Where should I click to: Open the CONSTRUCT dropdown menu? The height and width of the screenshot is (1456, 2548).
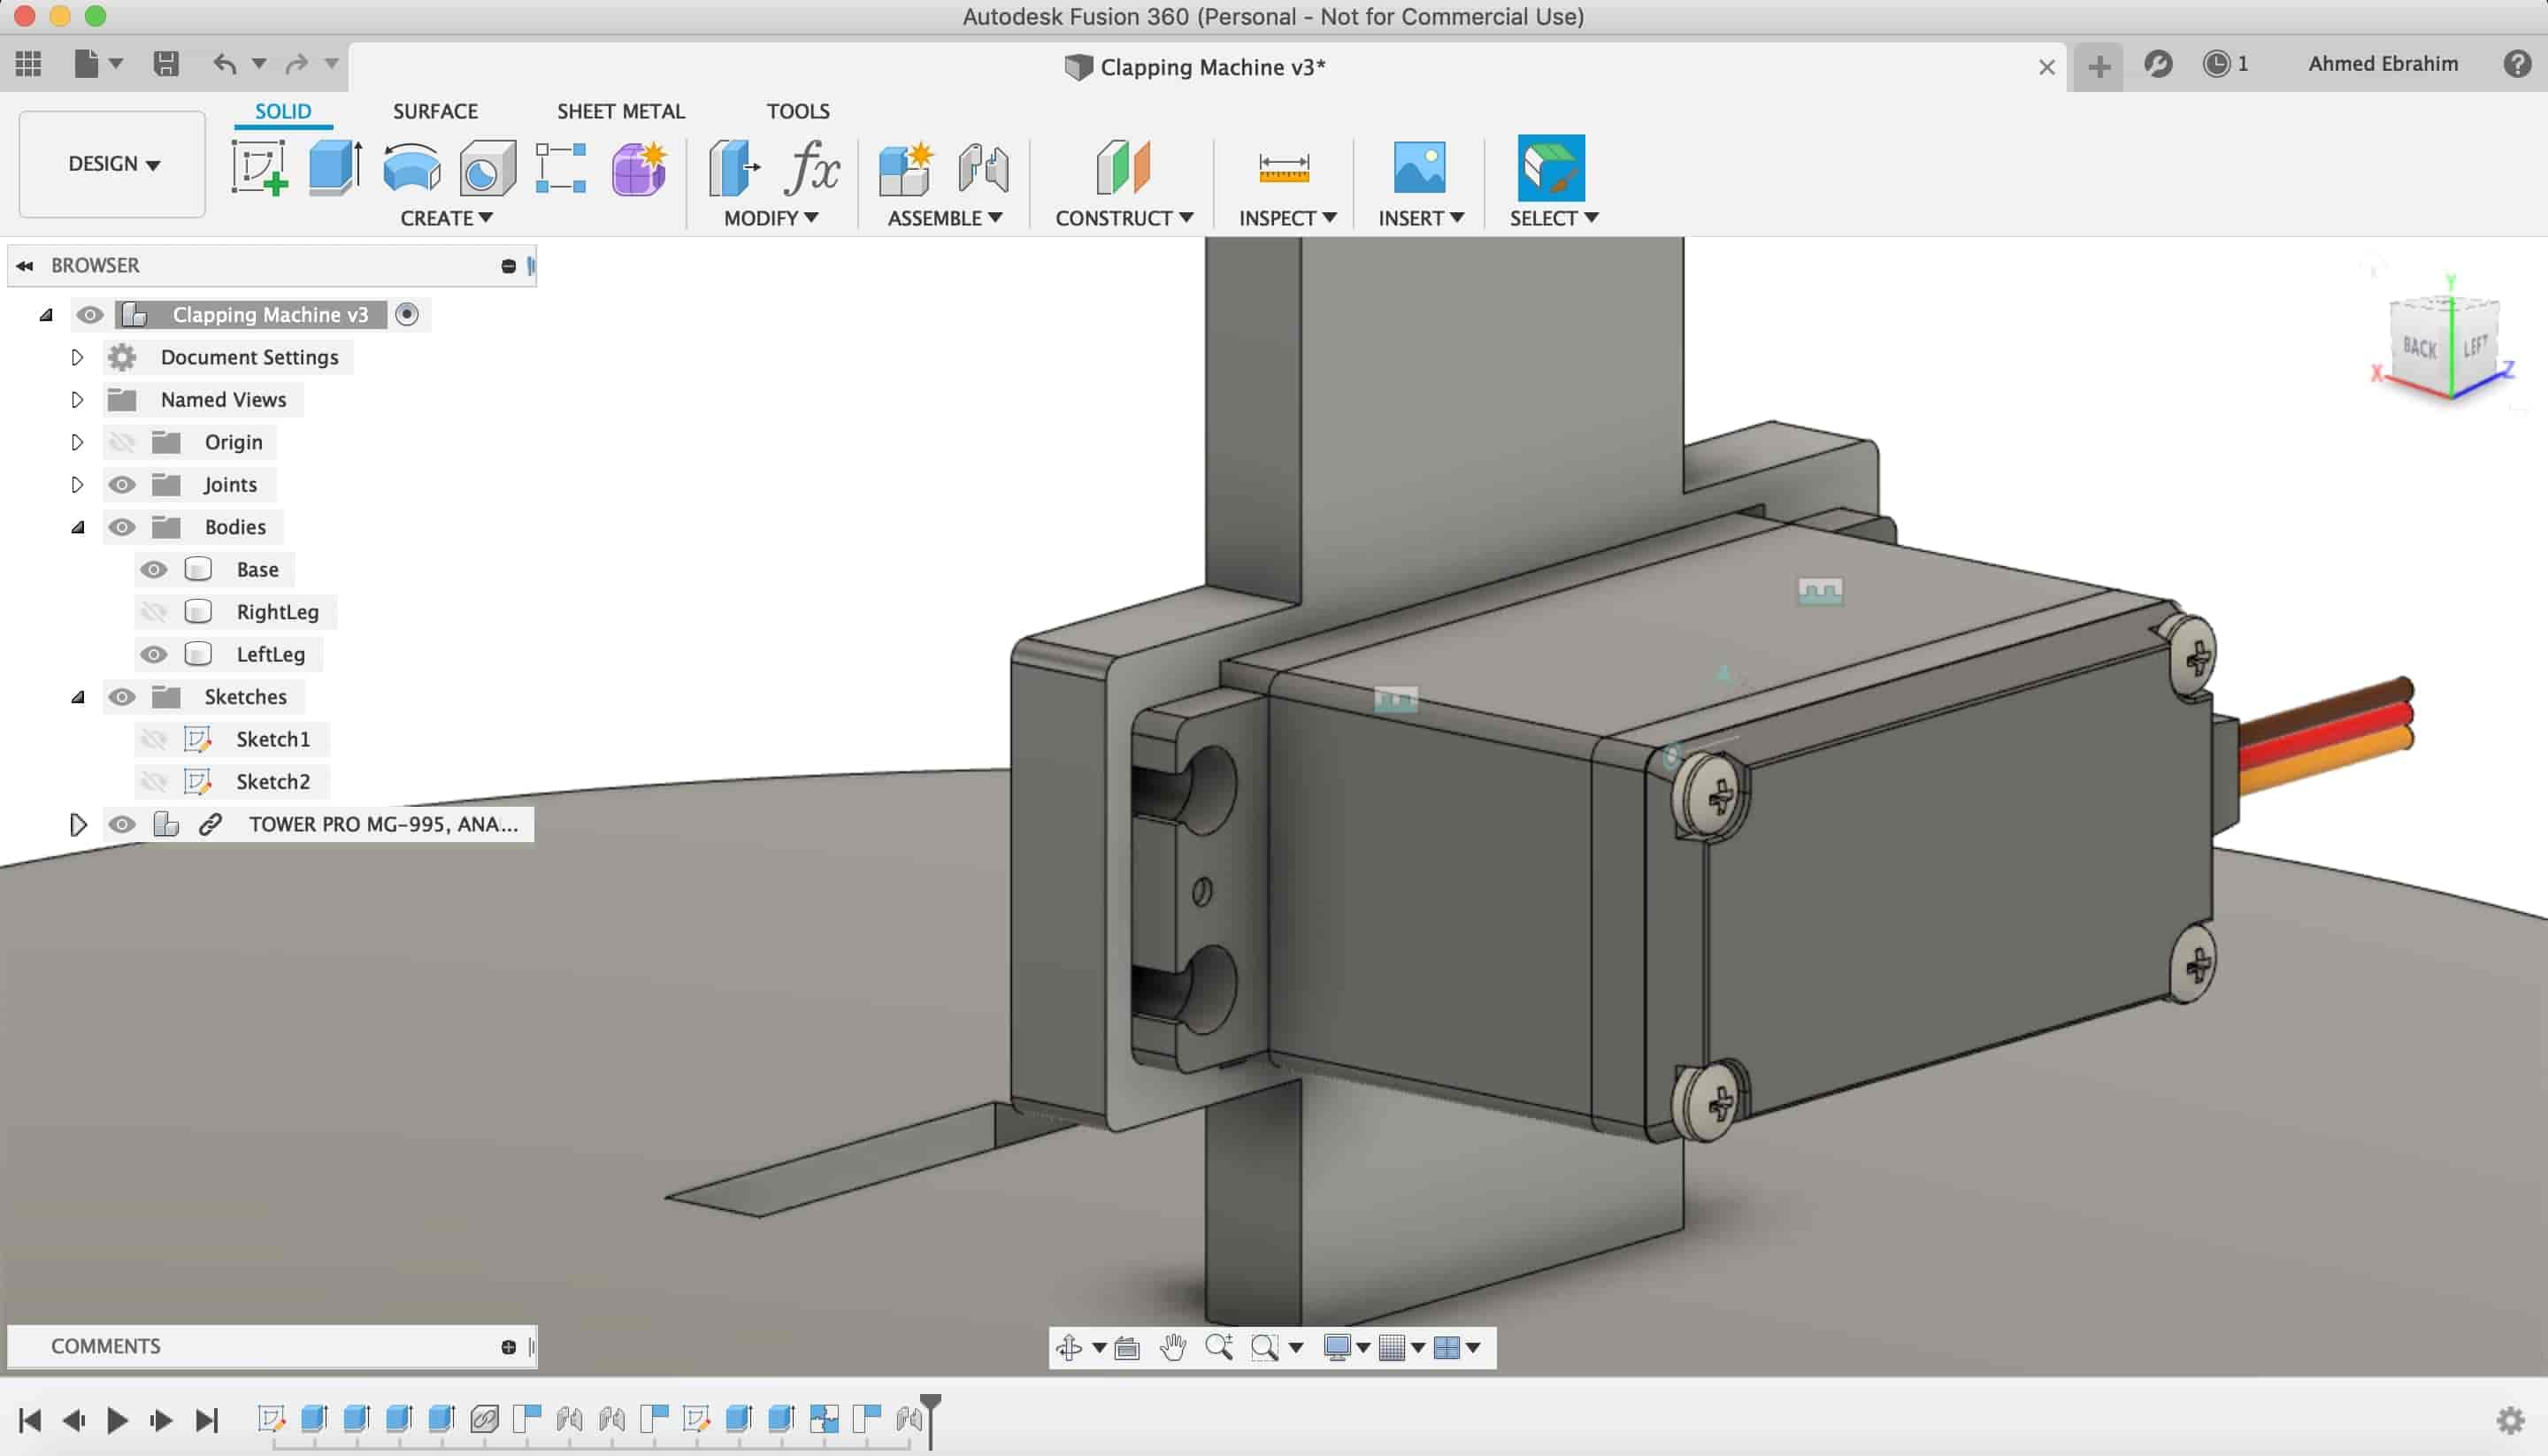pyautogui.click(x=1124, y=218)
